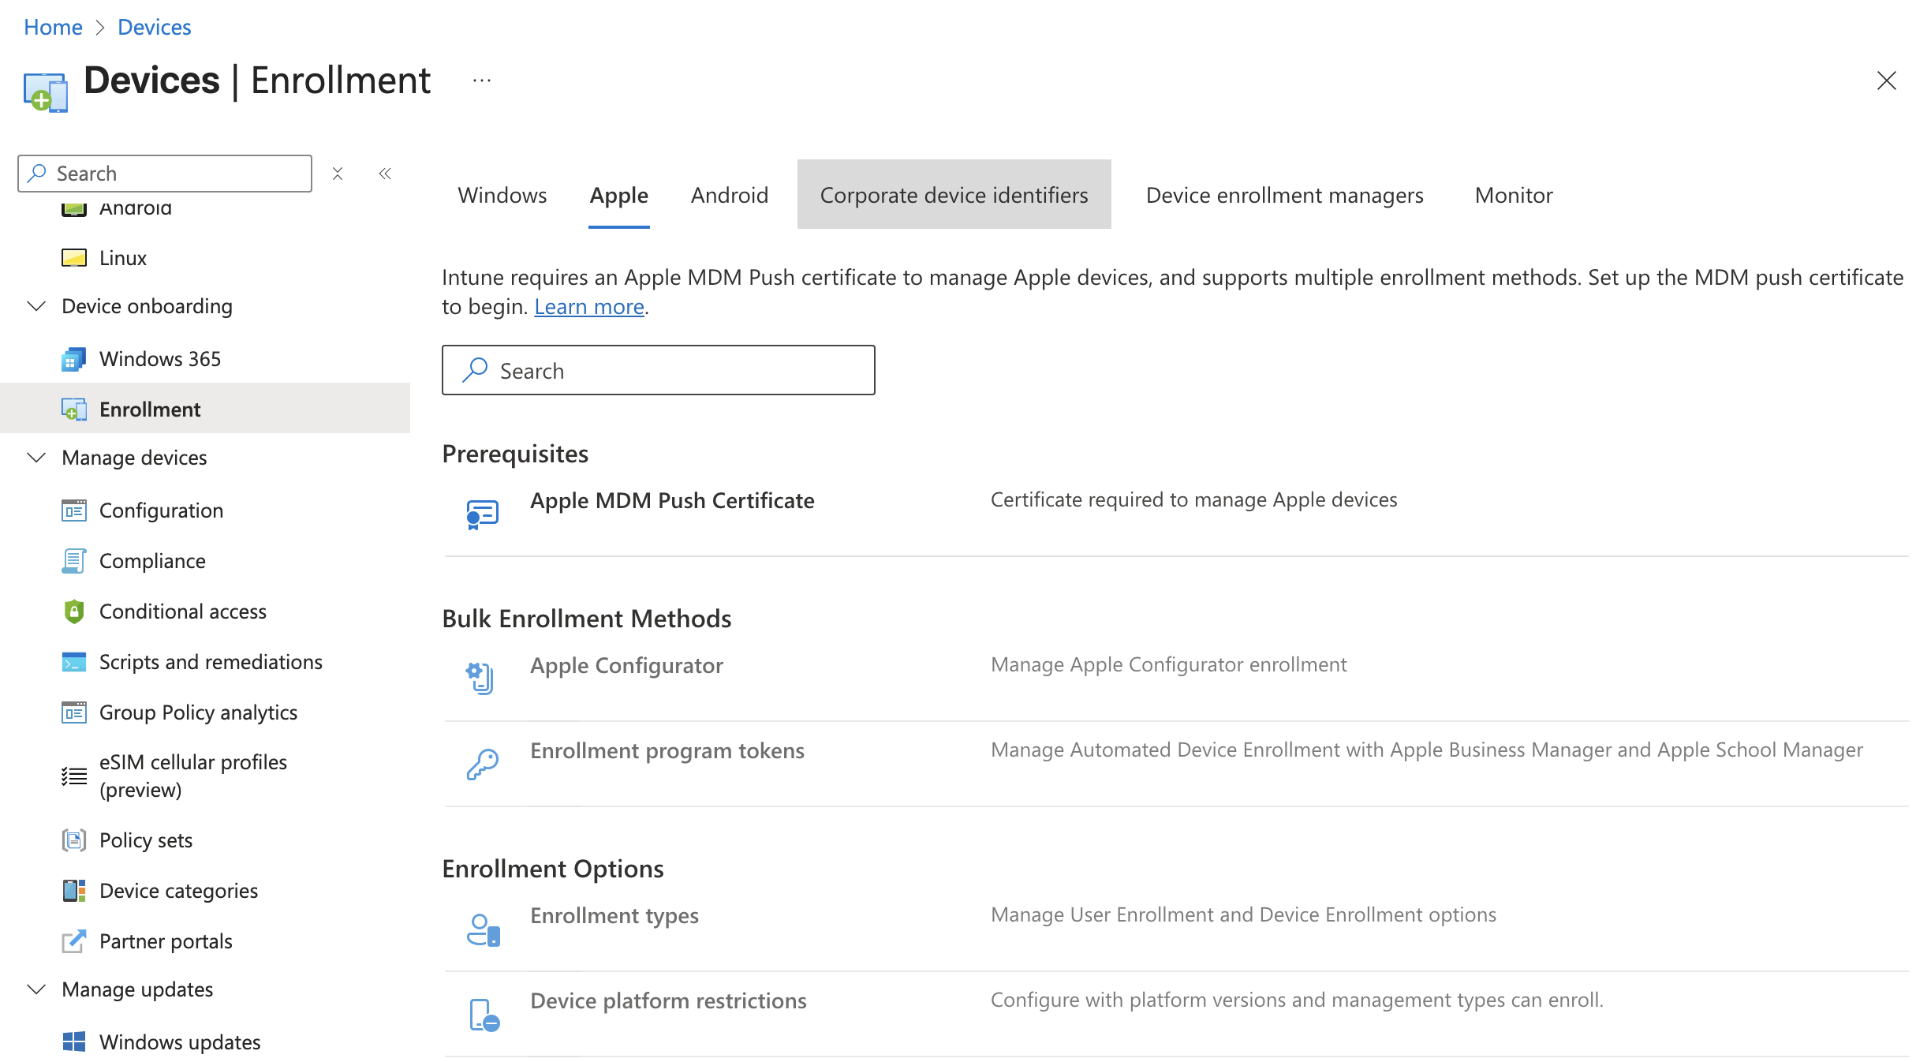Open the Enrollment program tokens key icon
The width and height of the screenshot is (1931, 1062).
(481, 762)
